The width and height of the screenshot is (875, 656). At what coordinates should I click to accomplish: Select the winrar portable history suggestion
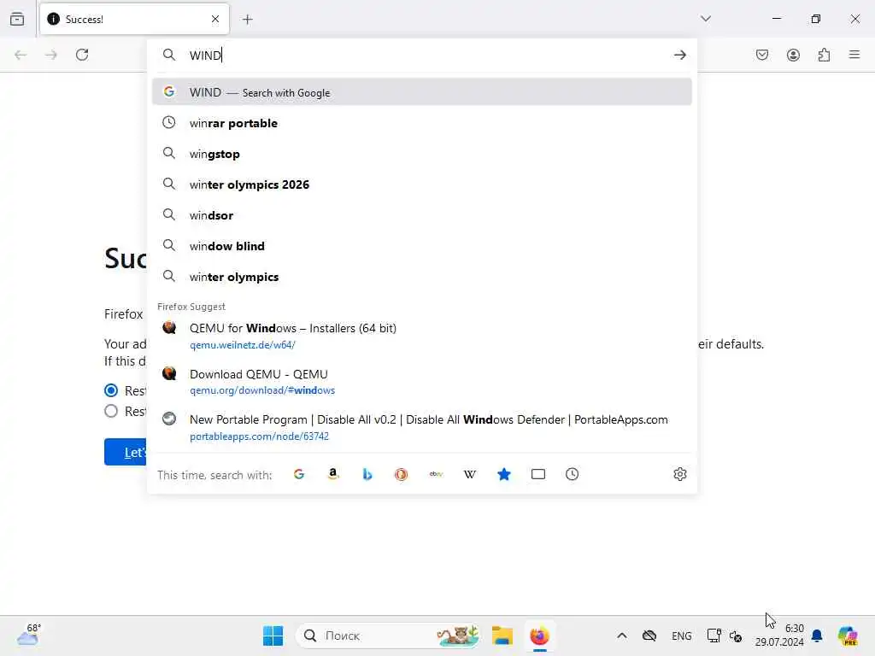click(422, 123)
